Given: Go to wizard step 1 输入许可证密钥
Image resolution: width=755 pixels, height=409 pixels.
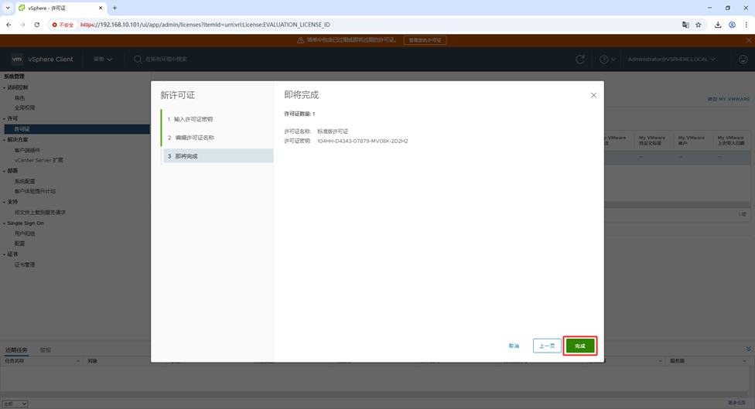Looking at the screenshot, I should coord(193,119).
